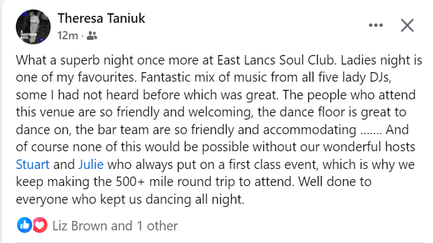The height and width of the screenshot is (243, 433).
Task: Click the red heart Love reaction icon
Action: (x=40, y=225)
